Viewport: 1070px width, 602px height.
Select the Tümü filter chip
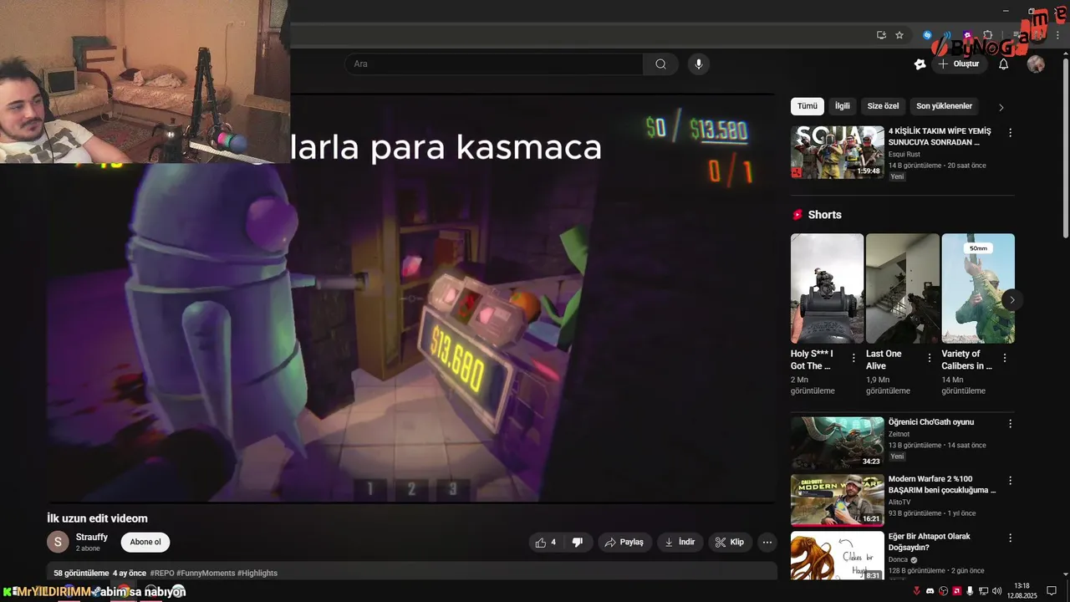point(808,106)
